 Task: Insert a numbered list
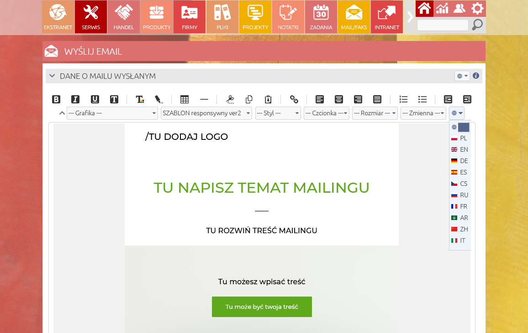click(403, 99)
